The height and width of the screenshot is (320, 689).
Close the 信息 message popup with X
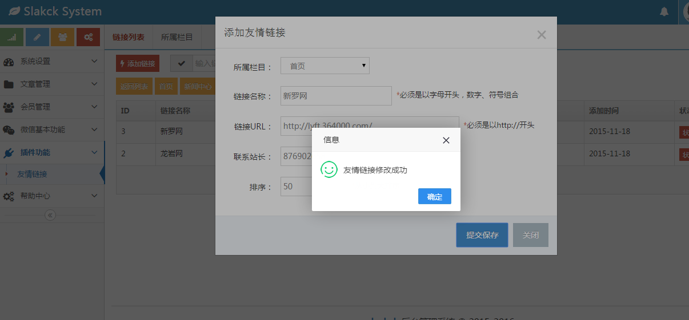click(x=446, y=140)
